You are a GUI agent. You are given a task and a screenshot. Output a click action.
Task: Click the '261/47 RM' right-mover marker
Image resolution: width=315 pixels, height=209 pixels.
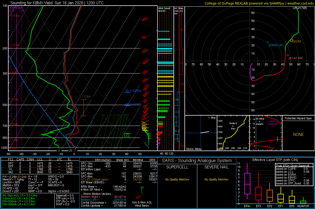pos(295,58)
